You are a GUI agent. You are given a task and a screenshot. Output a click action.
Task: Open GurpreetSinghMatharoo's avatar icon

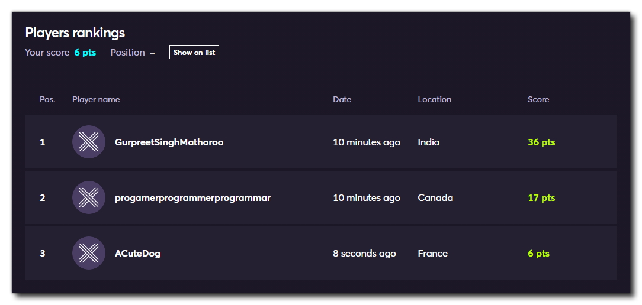(x=89, y=142)
